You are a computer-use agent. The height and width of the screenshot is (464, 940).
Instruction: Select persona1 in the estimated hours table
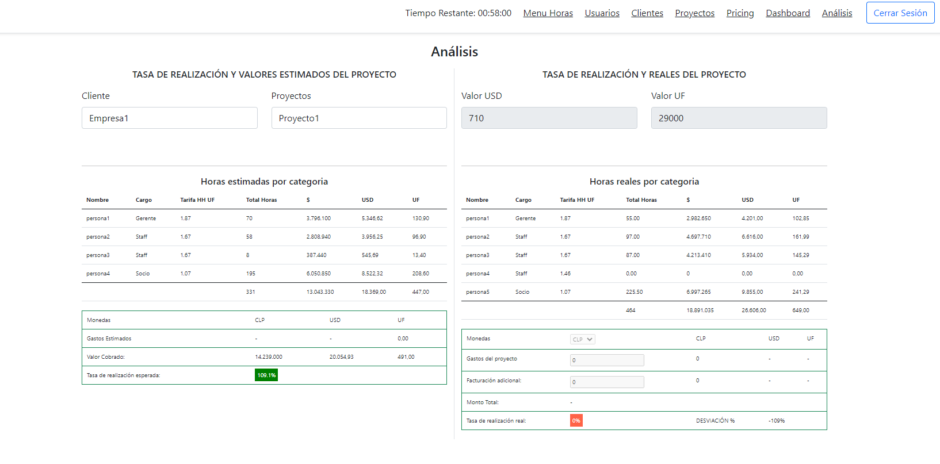(264, 218)
